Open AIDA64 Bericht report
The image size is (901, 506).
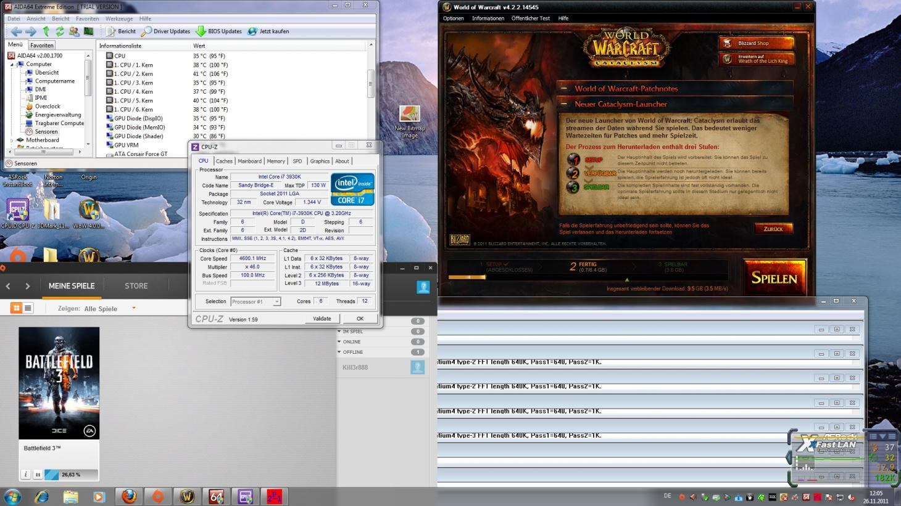point(121,31)
